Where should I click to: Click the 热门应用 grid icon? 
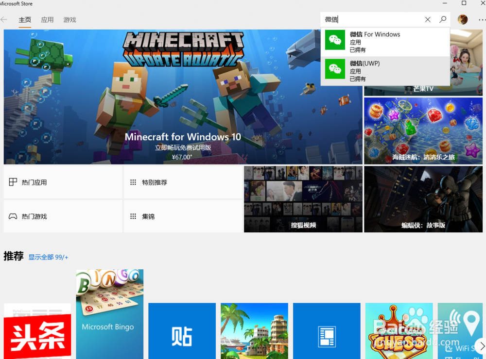(13, 182)
